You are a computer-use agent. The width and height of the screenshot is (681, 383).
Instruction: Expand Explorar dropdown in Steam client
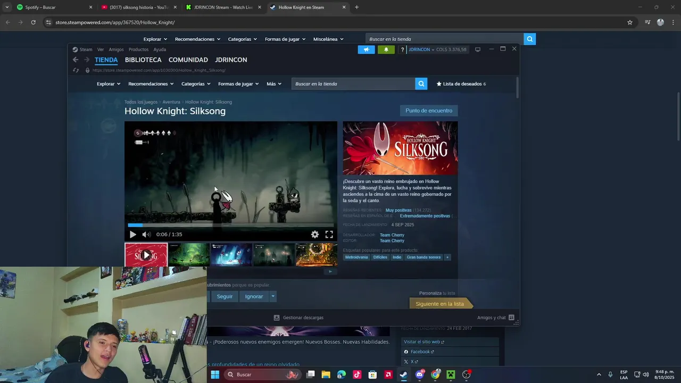(109, 84)
